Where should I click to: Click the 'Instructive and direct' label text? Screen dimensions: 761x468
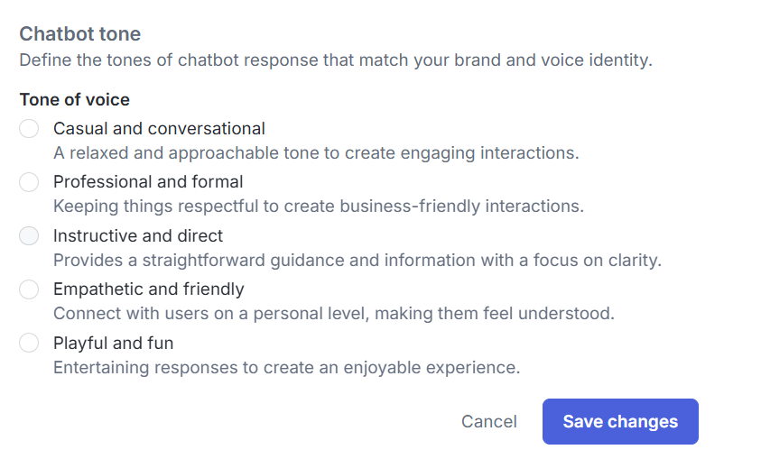[x=138, y=236]
